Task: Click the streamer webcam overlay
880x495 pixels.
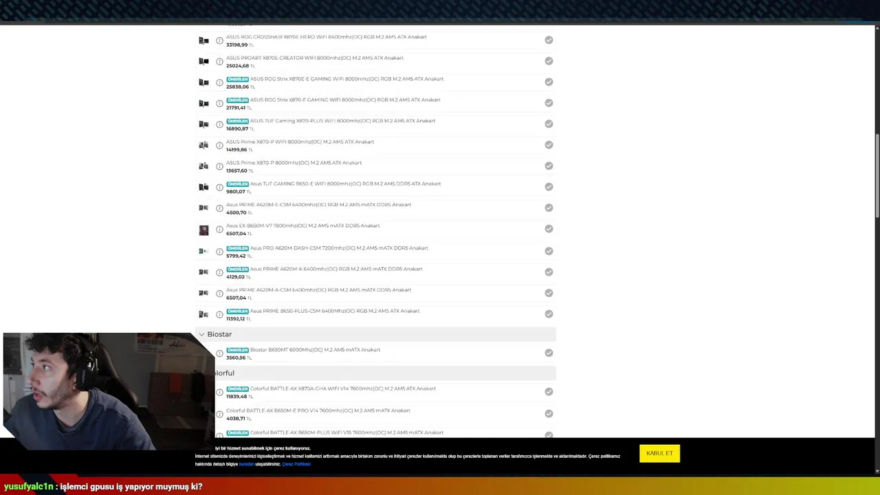Action: (109, 391)
